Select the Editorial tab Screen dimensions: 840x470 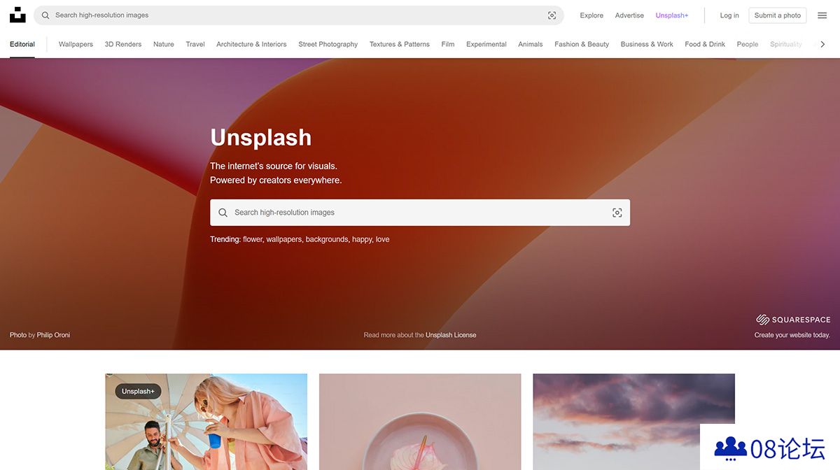(22, 44)
